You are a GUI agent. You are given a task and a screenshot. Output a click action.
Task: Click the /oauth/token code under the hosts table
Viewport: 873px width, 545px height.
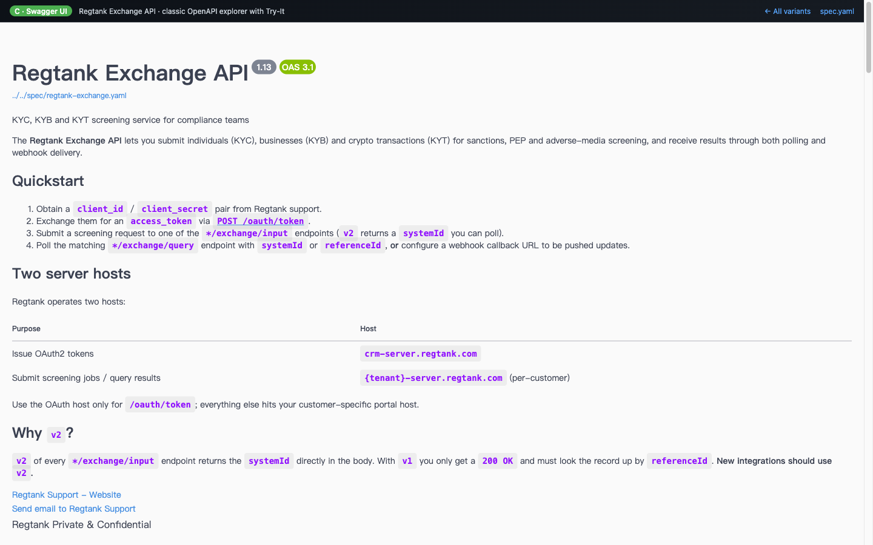(160, 405)
